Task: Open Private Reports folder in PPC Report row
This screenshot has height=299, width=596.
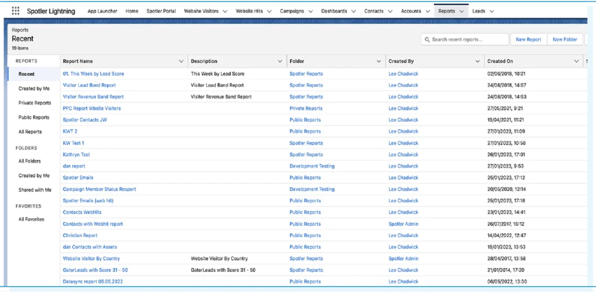Action: [x=306, y=108]
